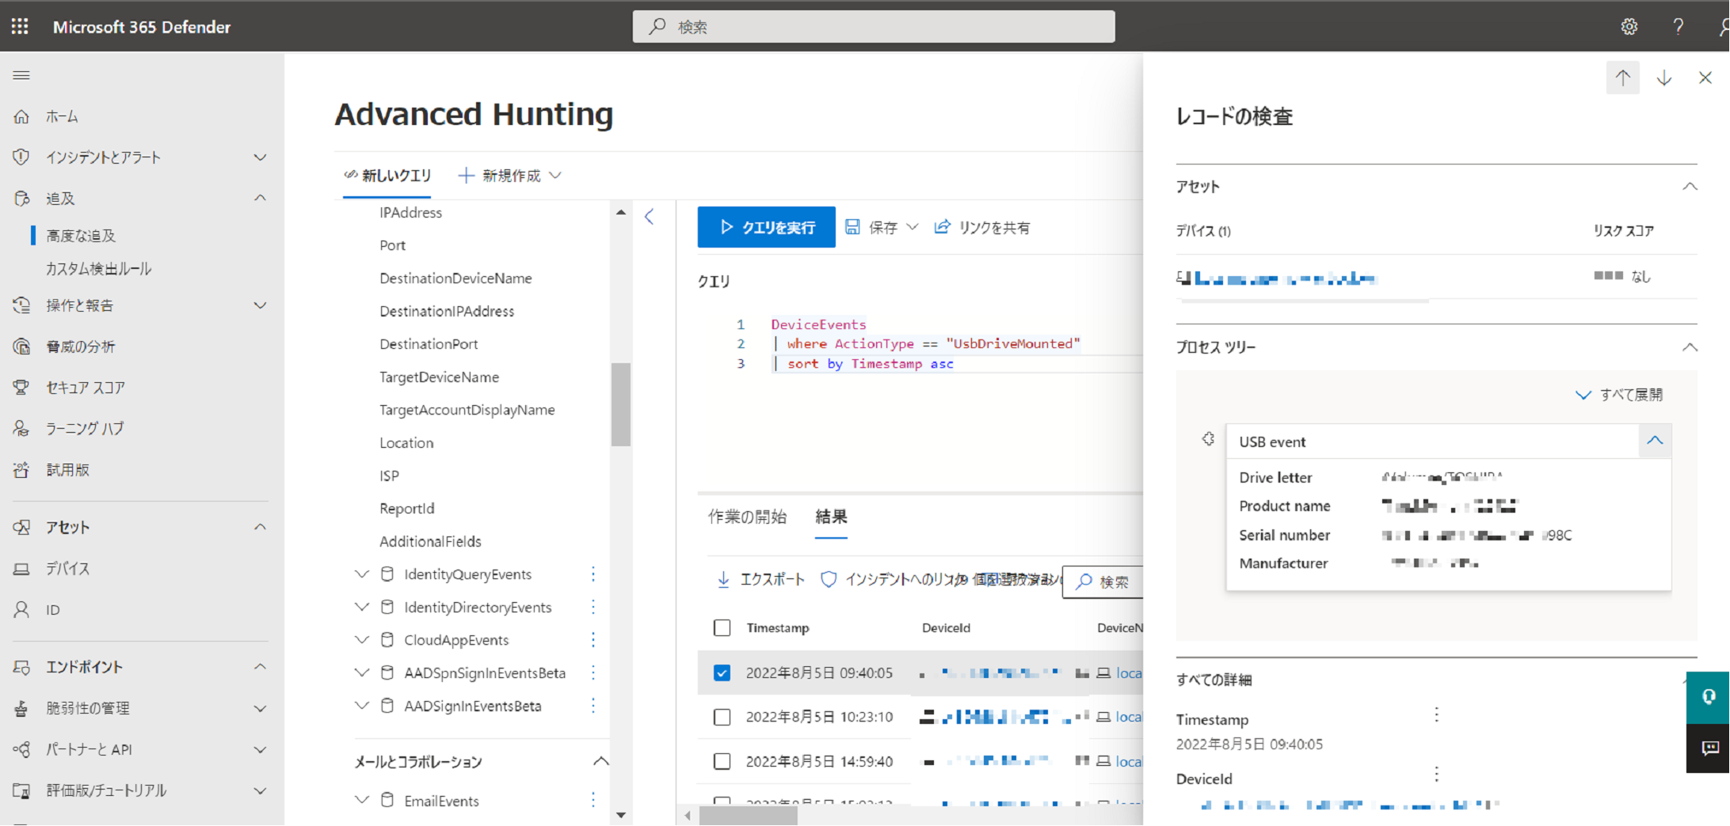Open more options for AADSignInEventsBeta
1730x826 pixels.
tap(593, 706)
